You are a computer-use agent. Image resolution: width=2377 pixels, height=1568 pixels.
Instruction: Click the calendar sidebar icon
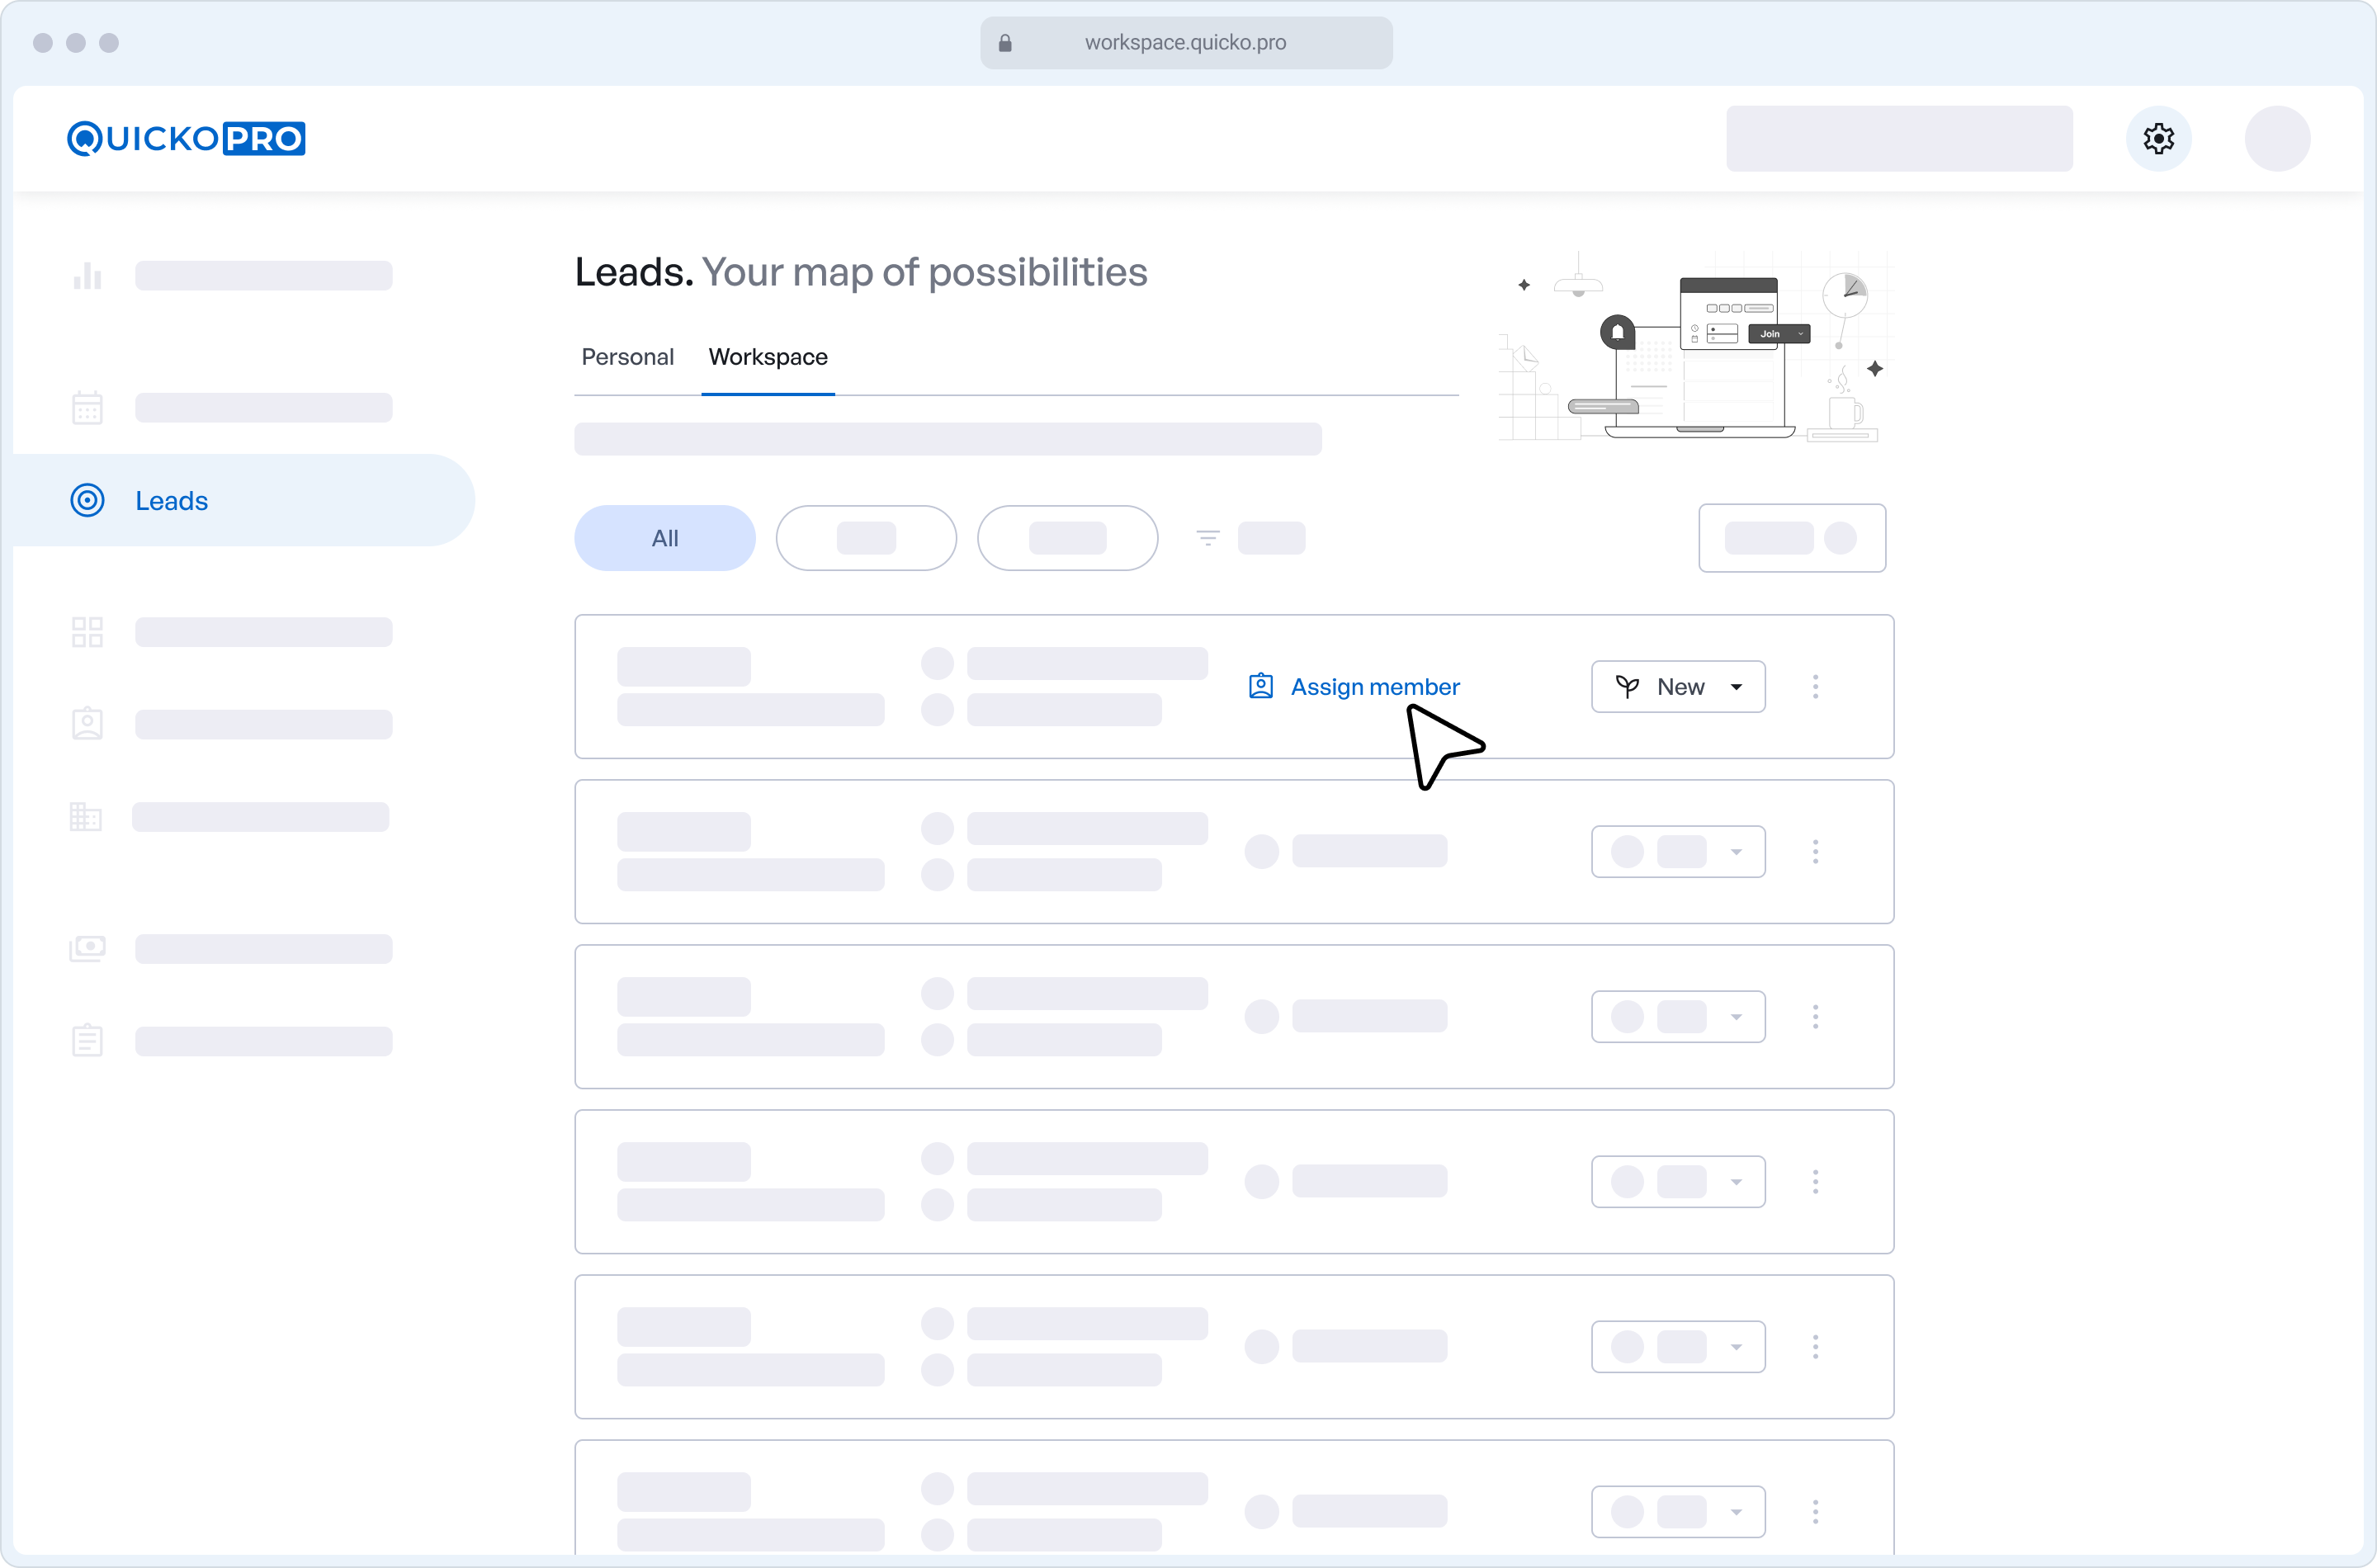[x=87, y=407]
